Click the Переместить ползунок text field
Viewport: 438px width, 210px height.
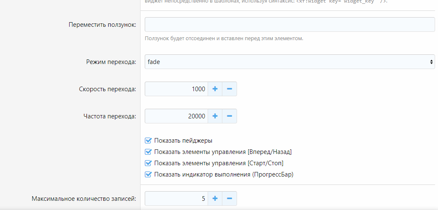click(289, 25)
